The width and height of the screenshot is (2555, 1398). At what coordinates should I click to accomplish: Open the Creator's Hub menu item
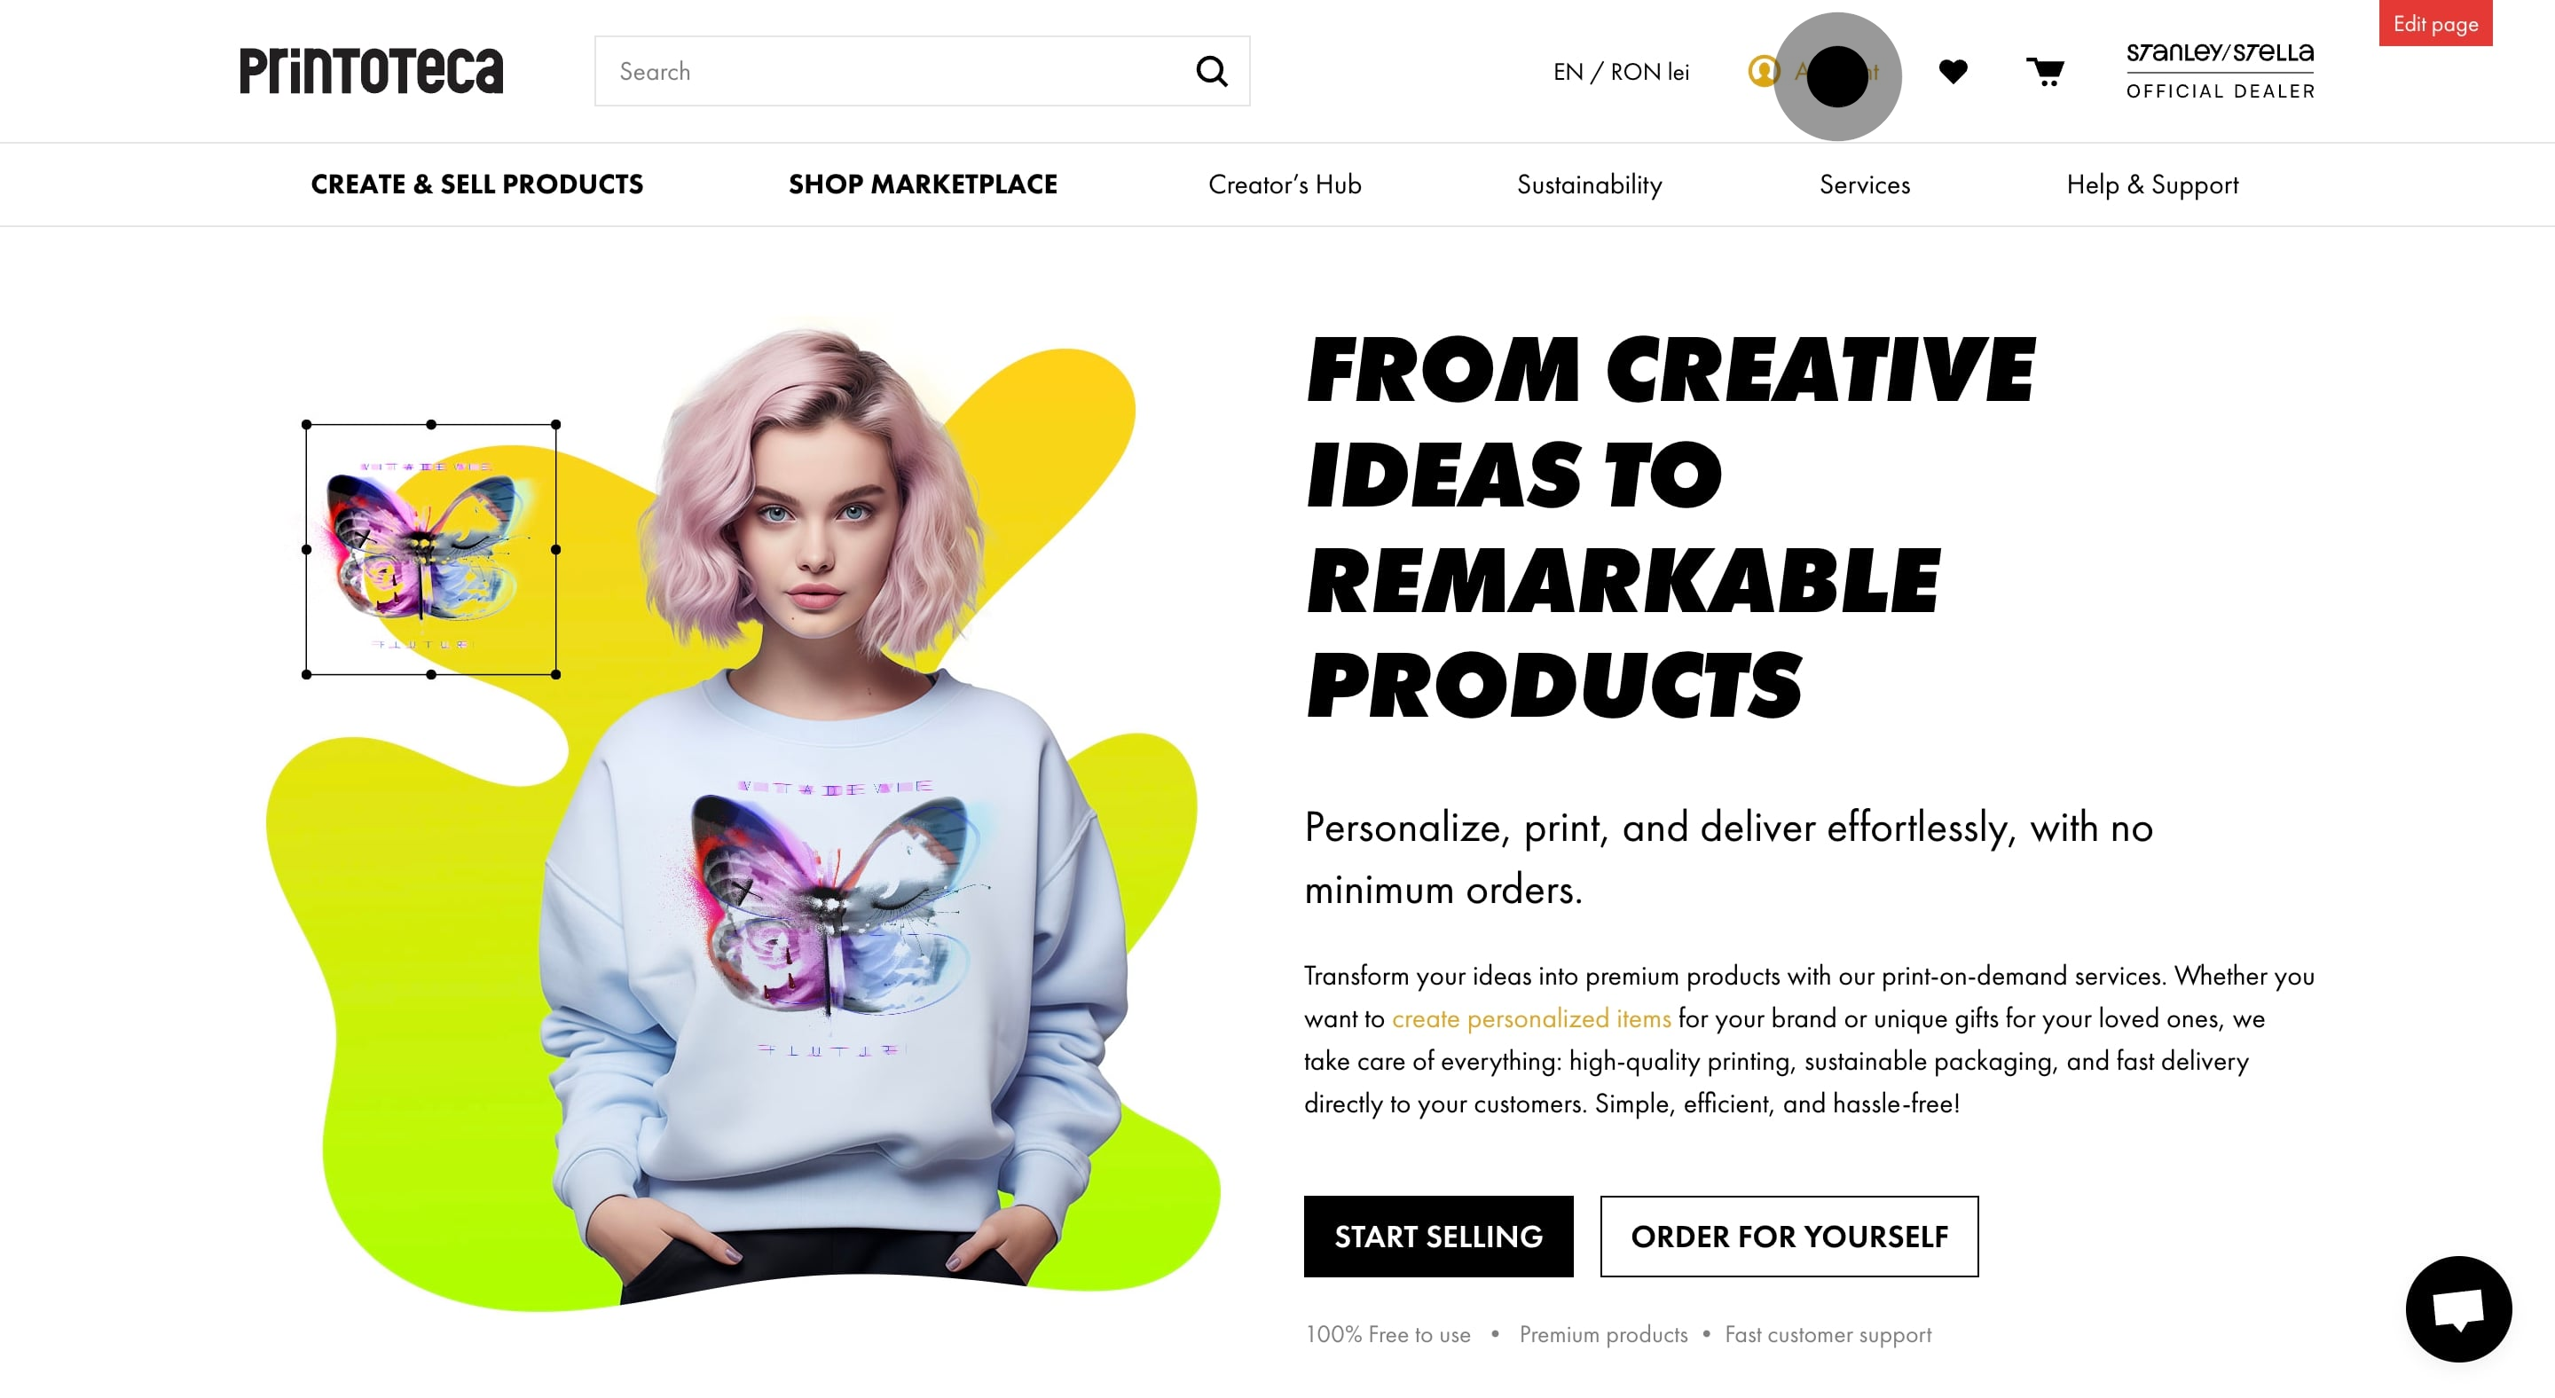pos(1285,185)
